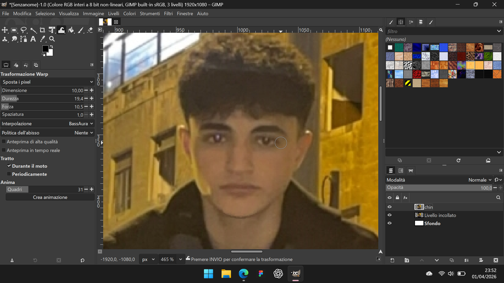This screenshot has height=283, width=504.
Task: Select the Unified Transform tool
Action: coord(52,30)
